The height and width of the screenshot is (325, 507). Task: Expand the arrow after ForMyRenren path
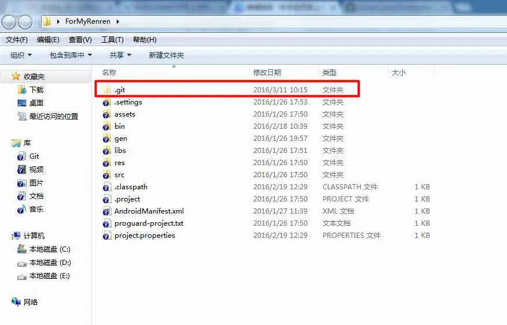(118, 21)
